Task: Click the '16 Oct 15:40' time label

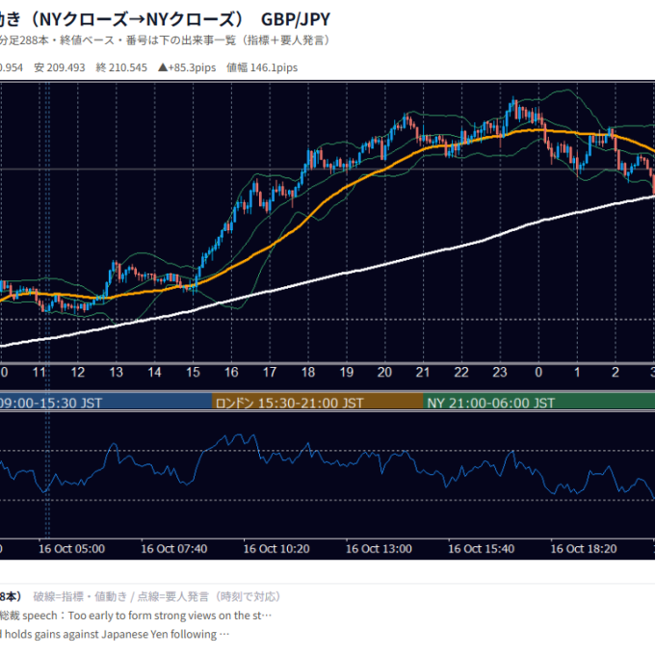Action: pyautogui.click(x=482, y=548)
